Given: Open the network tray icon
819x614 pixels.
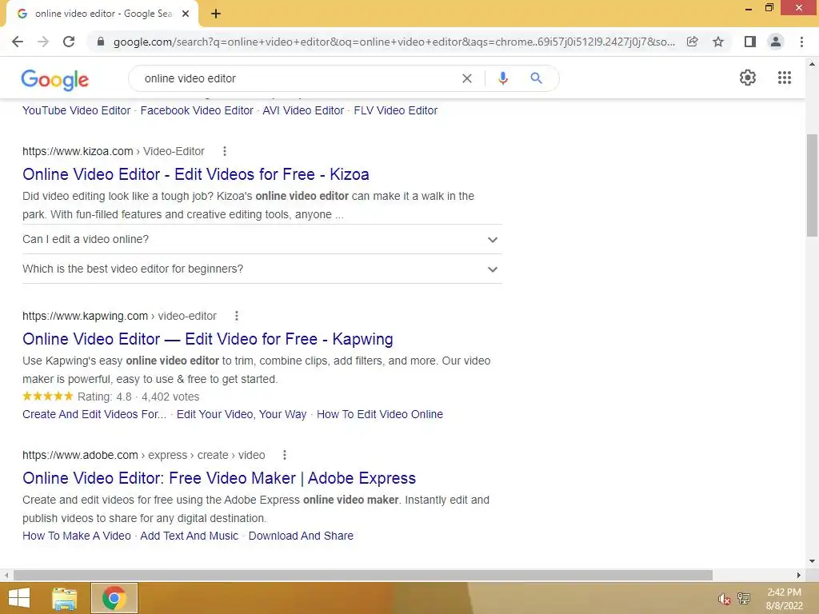Looking at the screenshot, I should tap(744, 599).
